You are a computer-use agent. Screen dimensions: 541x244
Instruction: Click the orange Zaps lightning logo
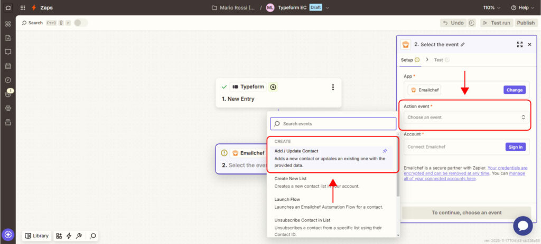coord(34,7)
